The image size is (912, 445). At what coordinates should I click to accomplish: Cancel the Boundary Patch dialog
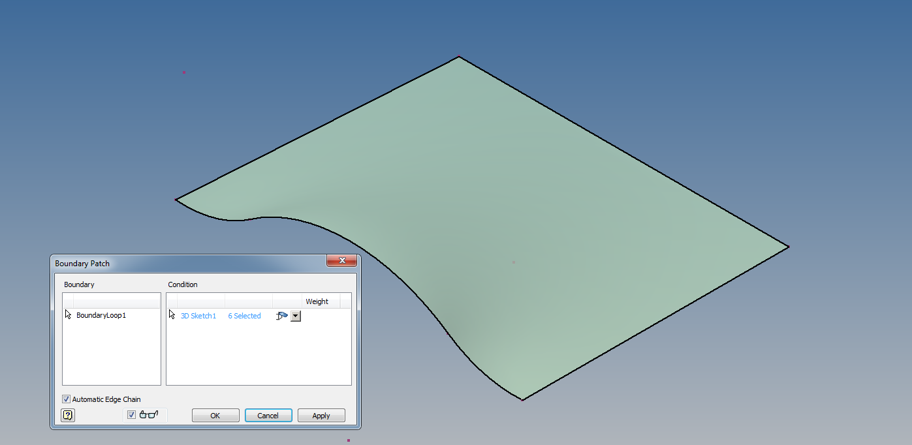click(268, 415)
